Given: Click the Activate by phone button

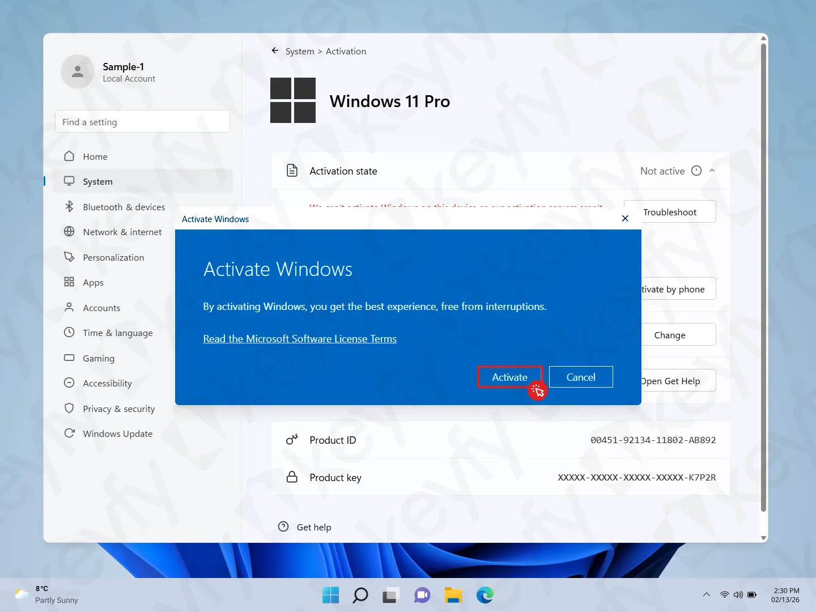Looking at the screenshot, I should click(679, 289).
